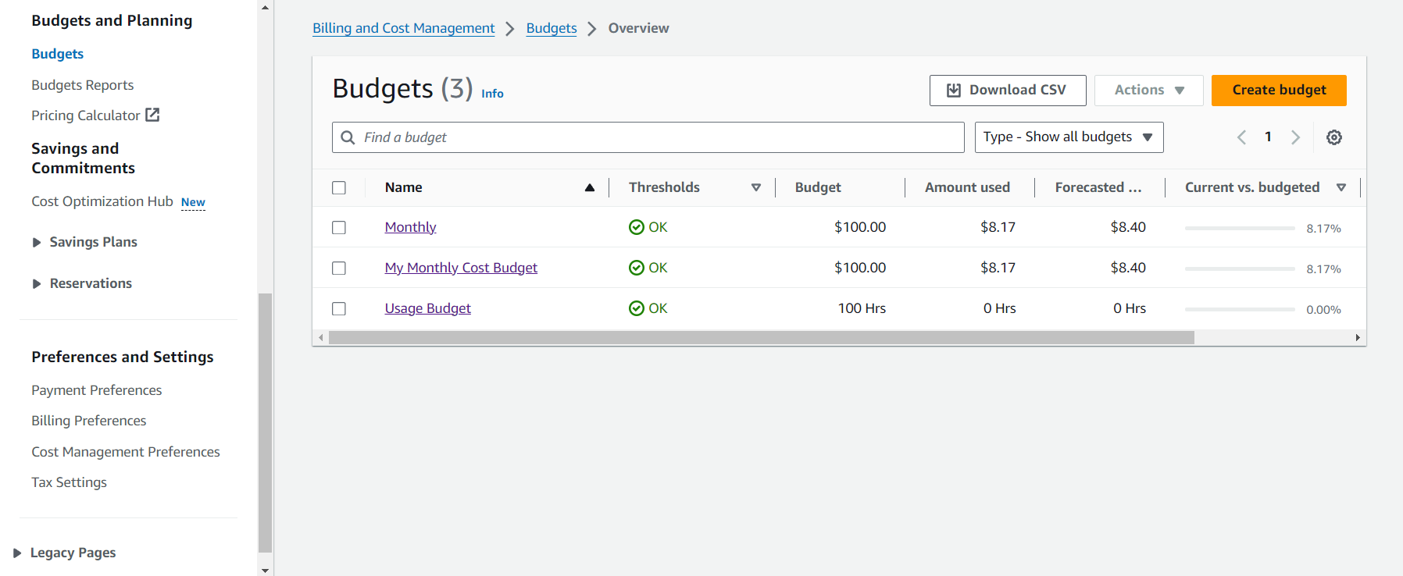Click the OK status icon for Usage Budget
This screenshot has height=576, width=1403.
click(637, 308)
